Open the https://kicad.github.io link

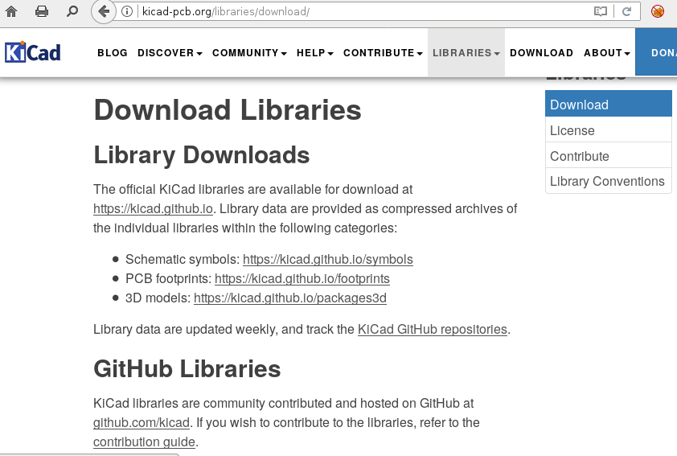coord(153,209)
